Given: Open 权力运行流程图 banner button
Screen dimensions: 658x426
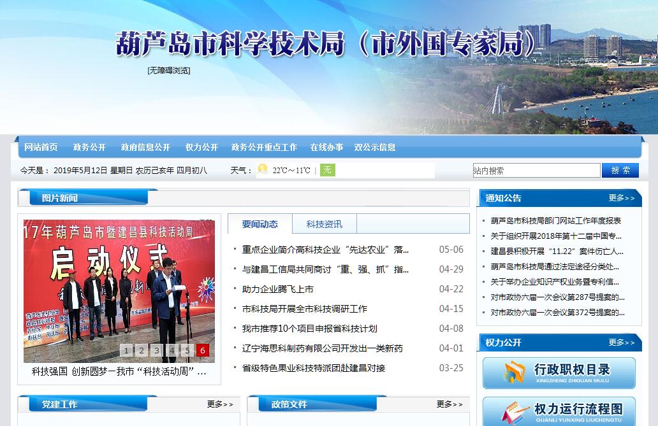Looking at the screenshot, I should tap(559, 412).
